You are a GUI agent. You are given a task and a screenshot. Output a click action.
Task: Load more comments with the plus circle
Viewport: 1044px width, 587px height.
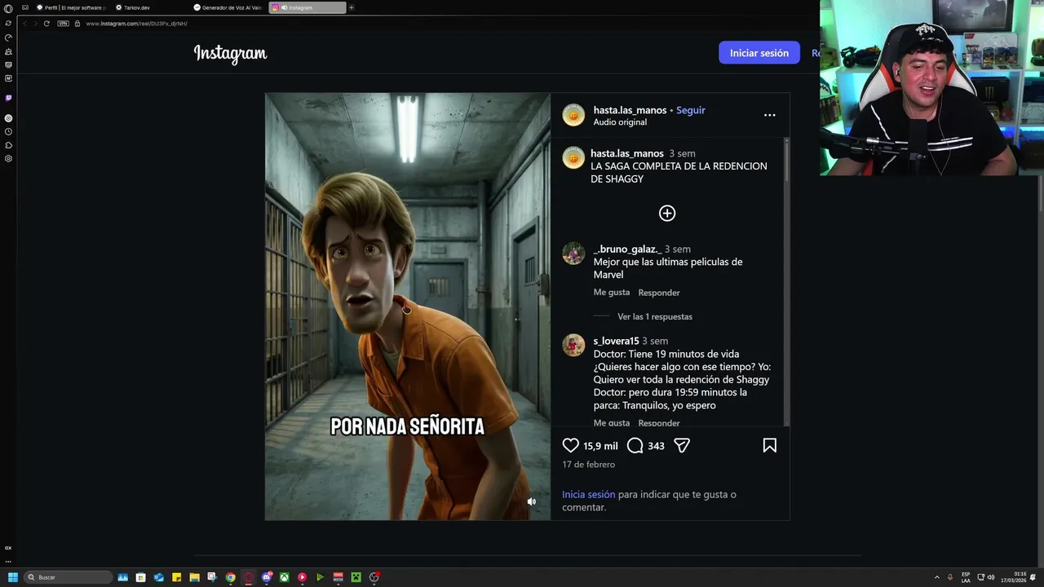[x=667, y=214]
